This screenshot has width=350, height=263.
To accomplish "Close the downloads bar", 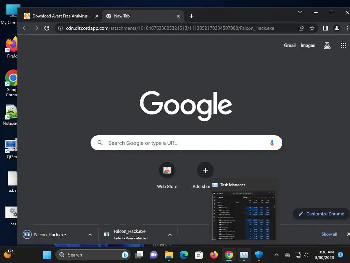I will [x=348, y=234].
